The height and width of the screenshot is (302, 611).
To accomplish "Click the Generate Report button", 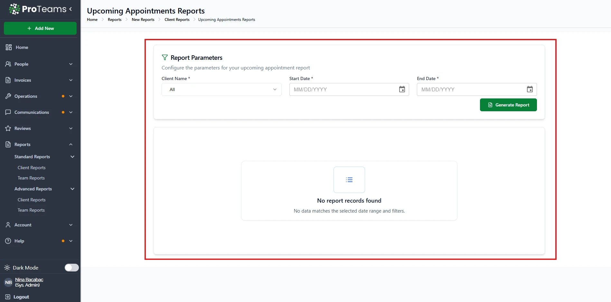I will click(508, 105).
